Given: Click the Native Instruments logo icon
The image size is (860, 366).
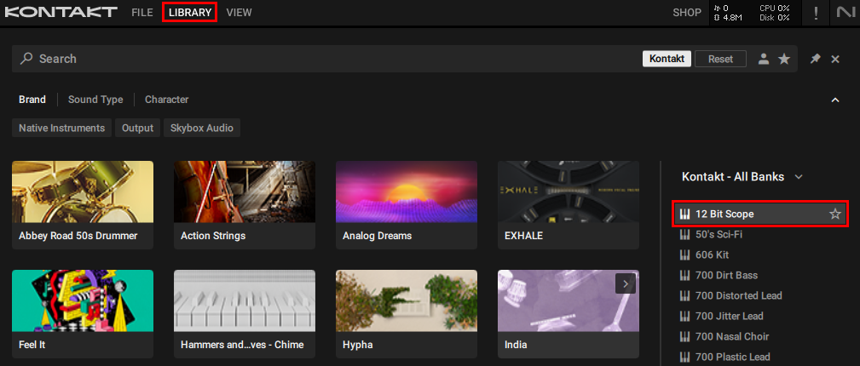Looking at the screenshot, I should (845, 13).
